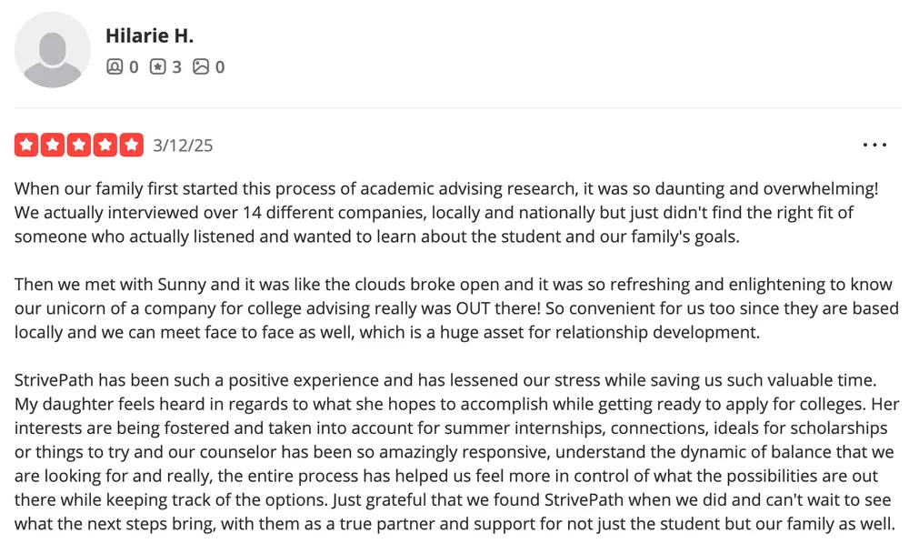Screen dimensions: 909x553
Task: Click the star reviews-count icon
Action: (x=157, y=66)
